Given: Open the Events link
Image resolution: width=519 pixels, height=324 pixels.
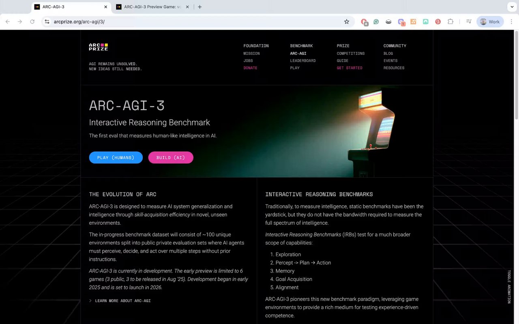Looking at the screenshot, I should [x=390, y=61].
